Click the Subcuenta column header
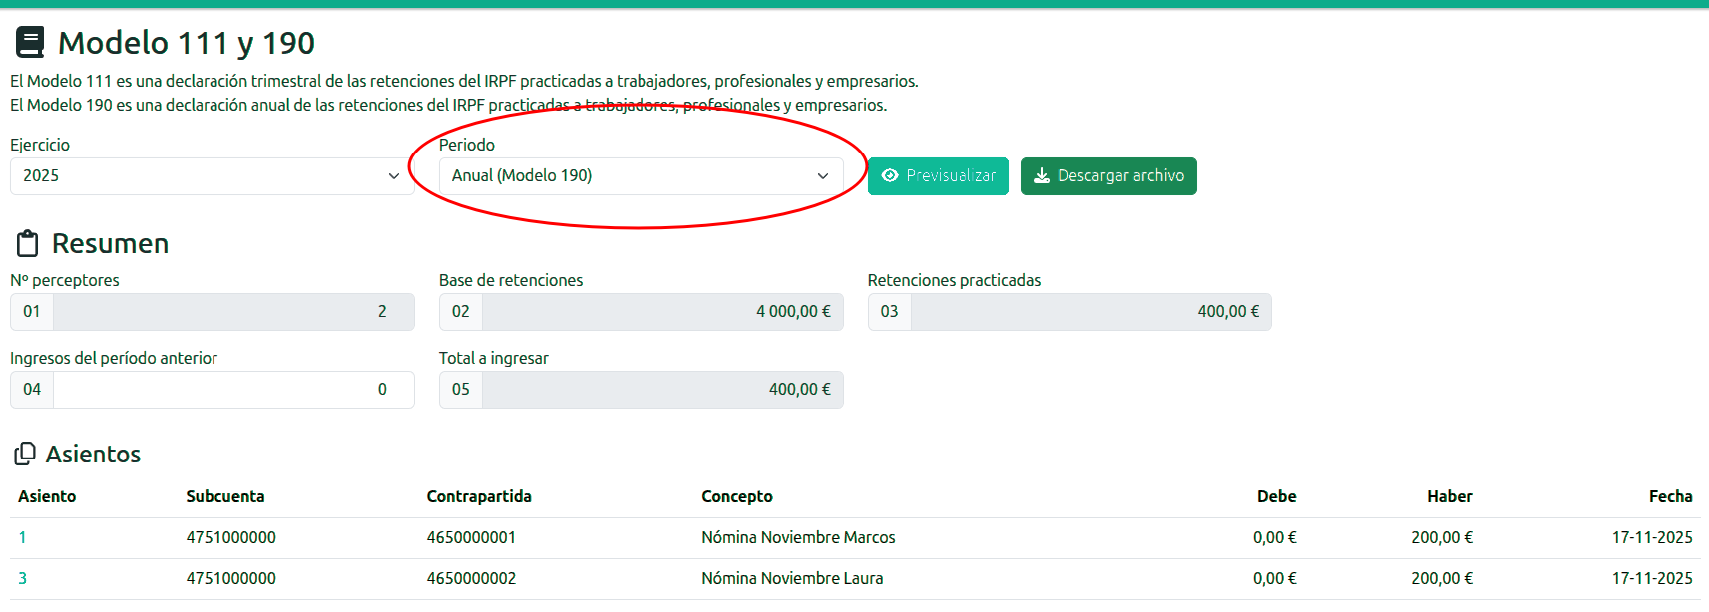 click(x=225, y=496)
